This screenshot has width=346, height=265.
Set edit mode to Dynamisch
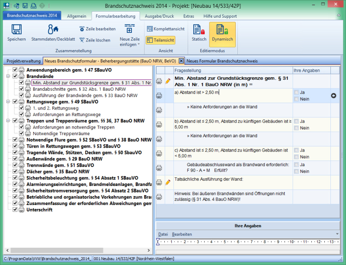point(222,34)
